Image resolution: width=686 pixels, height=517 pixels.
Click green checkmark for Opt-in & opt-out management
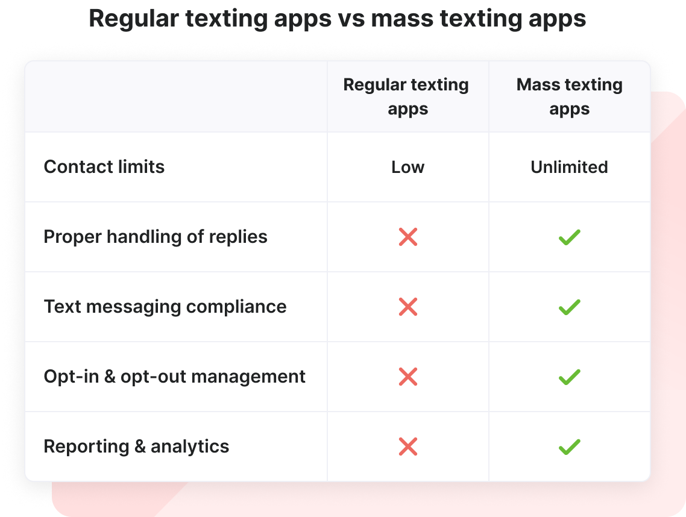569,377
